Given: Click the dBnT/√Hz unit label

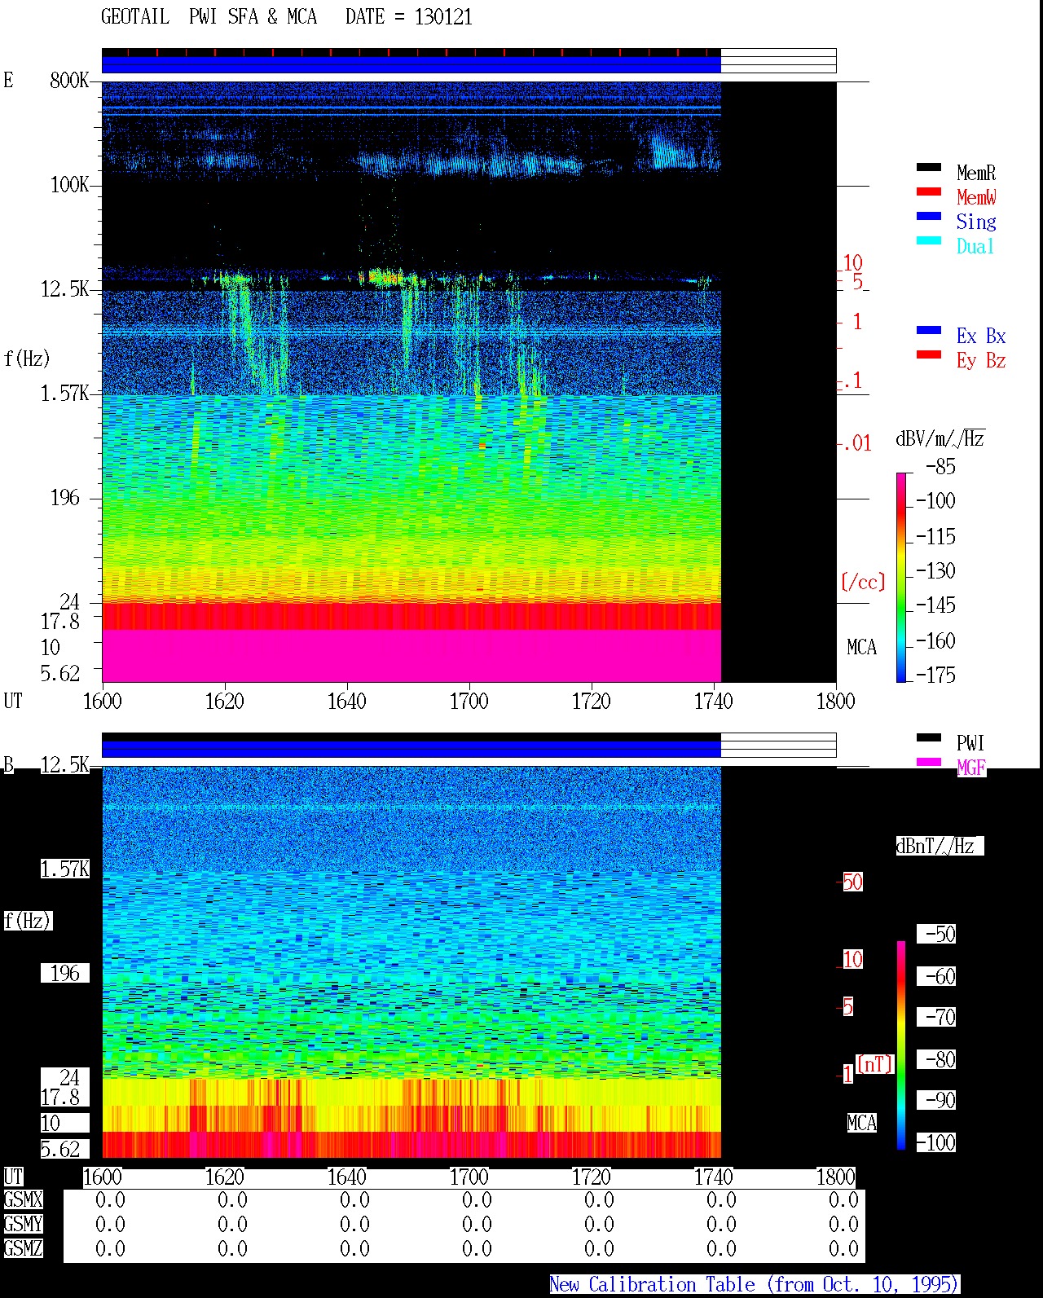Looking at the screenshot, I should click(x=940, y=846).
